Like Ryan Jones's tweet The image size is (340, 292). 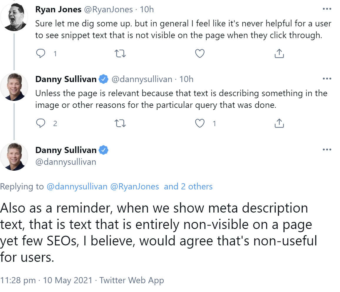[x=200, y=53]
